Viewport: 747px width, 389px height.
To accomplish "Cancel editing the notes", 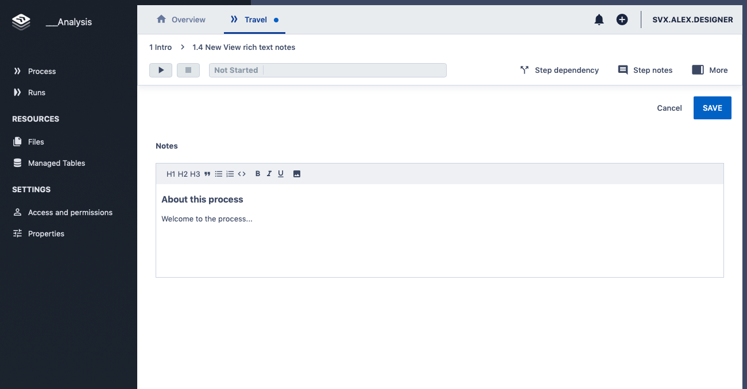I will tap(669, 108).
